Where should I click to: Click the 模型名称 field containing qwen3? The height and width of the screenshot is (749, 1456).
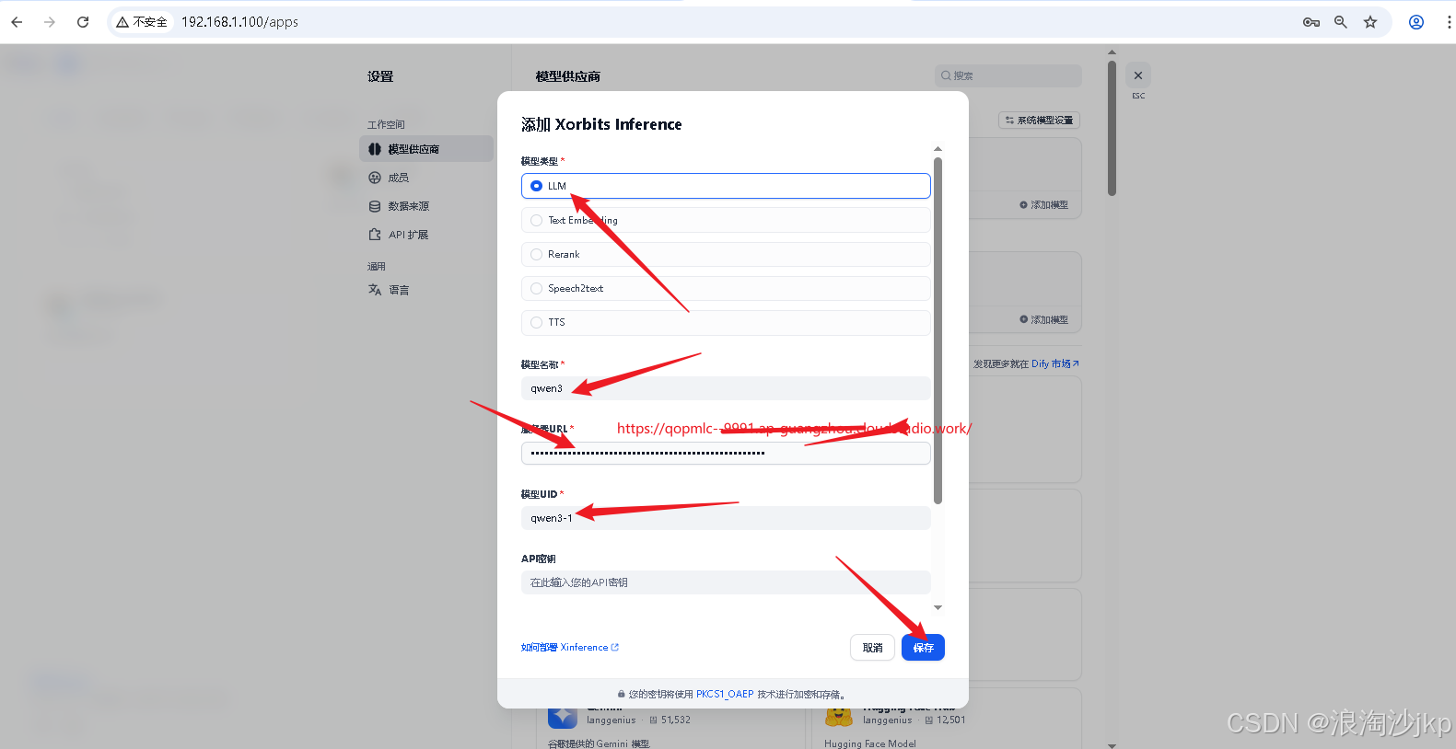[x=726, y=388]
